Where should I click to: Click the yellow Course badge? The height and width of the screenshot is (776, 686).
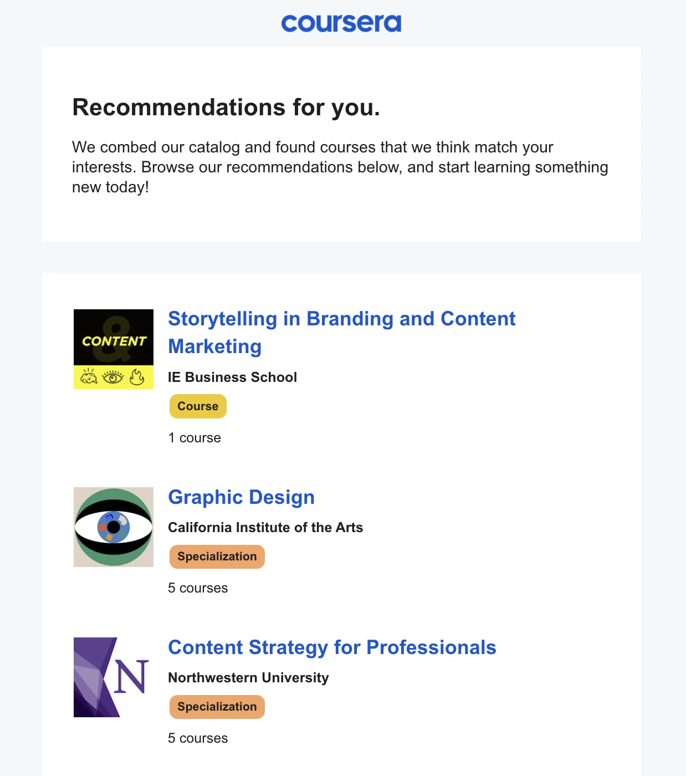198,406
